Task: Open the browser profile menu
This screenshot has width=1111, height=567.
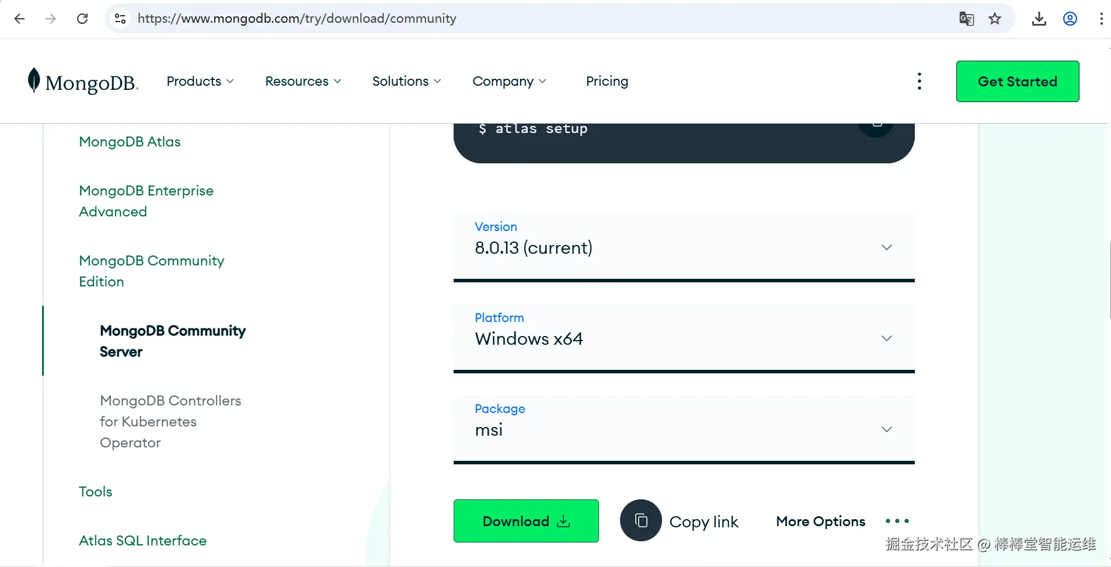Action: pyautogui.click(x=1070, y=19)
